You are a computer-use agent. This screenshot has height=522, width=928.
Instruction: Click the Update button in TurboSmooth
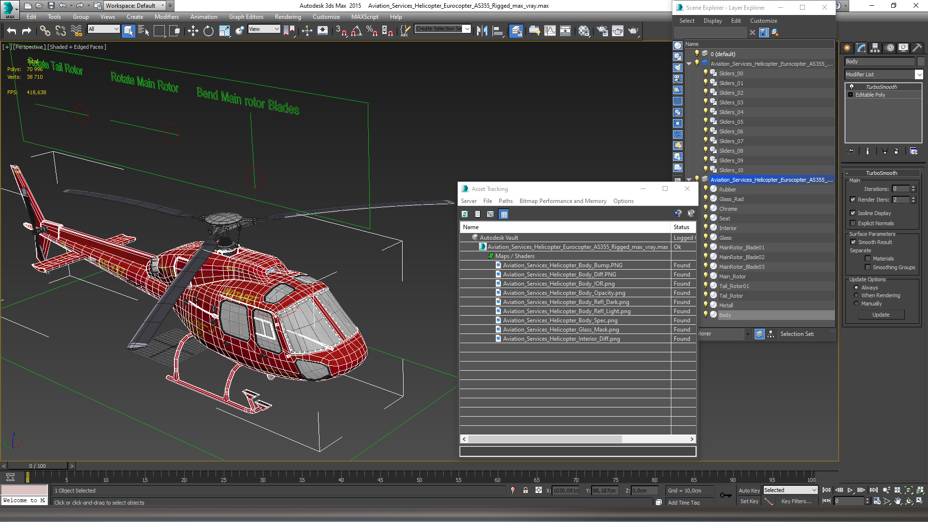pyautogui.click(x=881, y=315)
